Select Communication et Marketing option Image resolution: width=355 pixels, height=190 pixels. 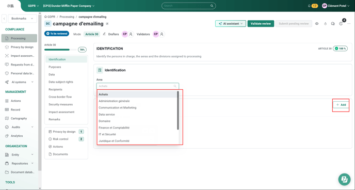(137, 107)
